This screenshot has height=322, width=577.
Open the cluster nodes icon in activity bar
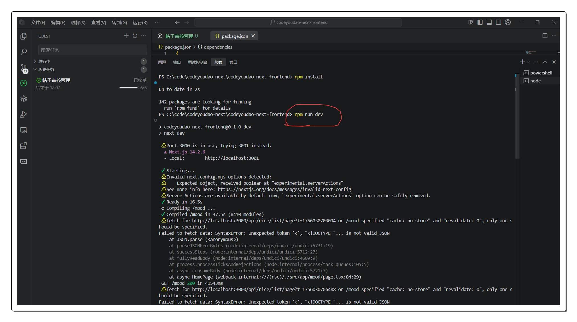pos(24,99)
